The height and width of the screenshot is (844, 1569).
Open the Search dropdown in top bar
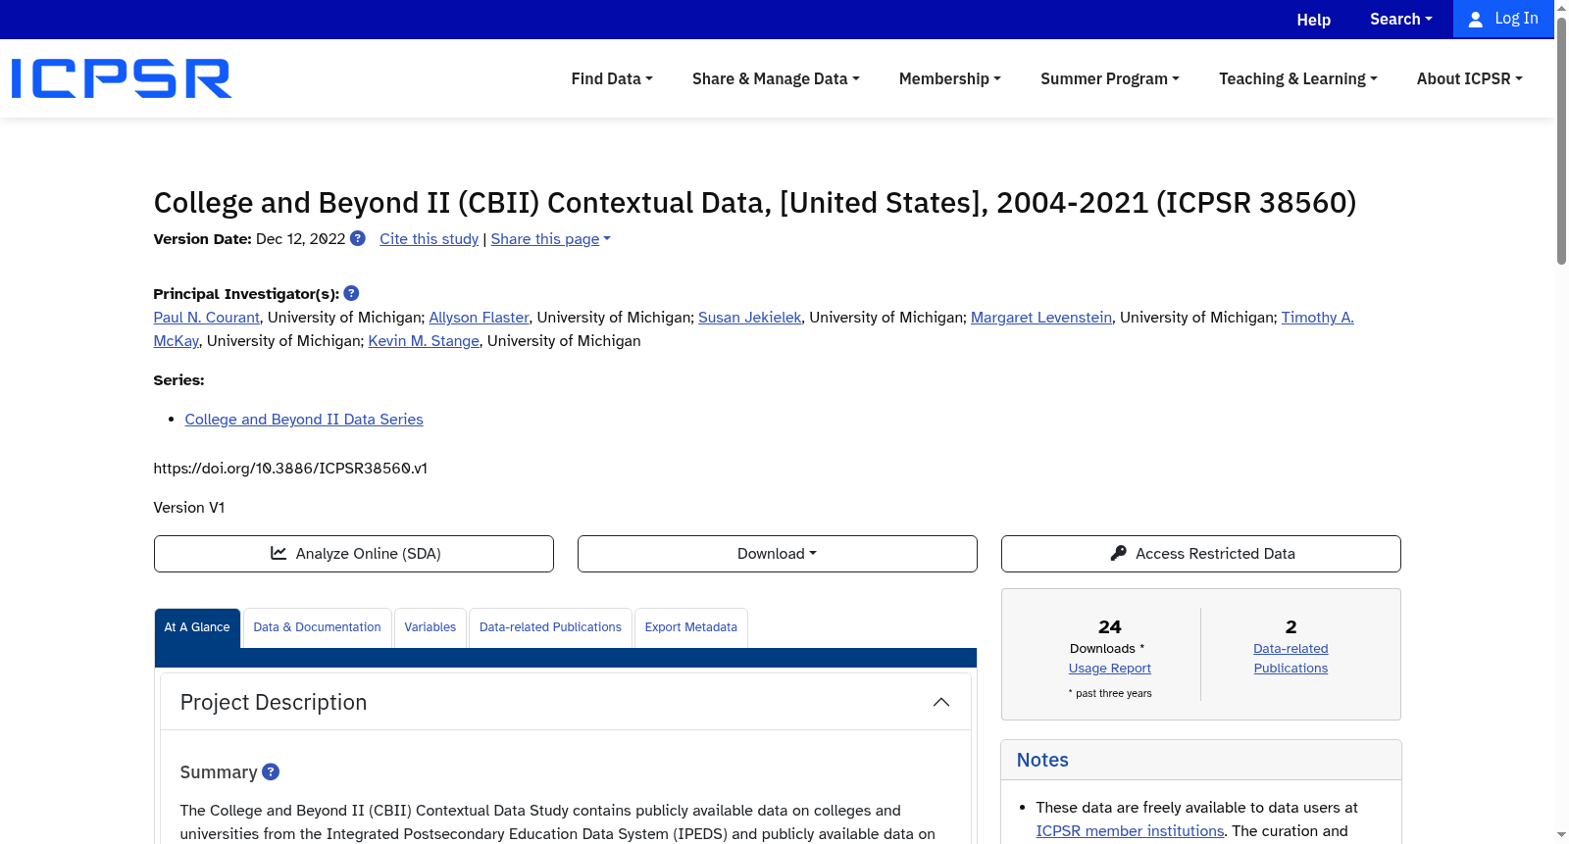(1401, 19)
